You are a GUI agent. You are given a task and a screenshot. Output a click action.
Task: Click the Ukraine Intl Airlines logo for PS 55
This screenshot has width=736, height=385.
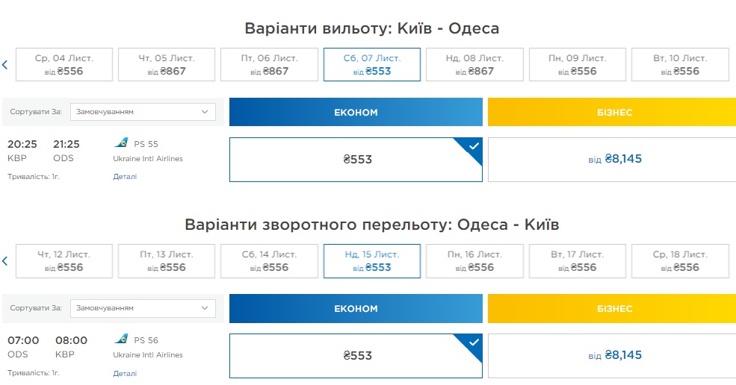pos(121,143)
